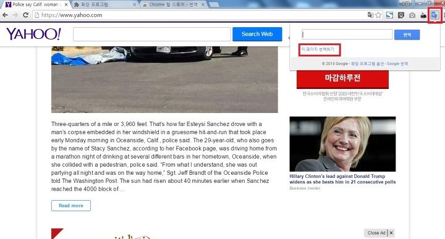
Task: Reload the page with the refresh icon
Action: (x=25, y=15)
